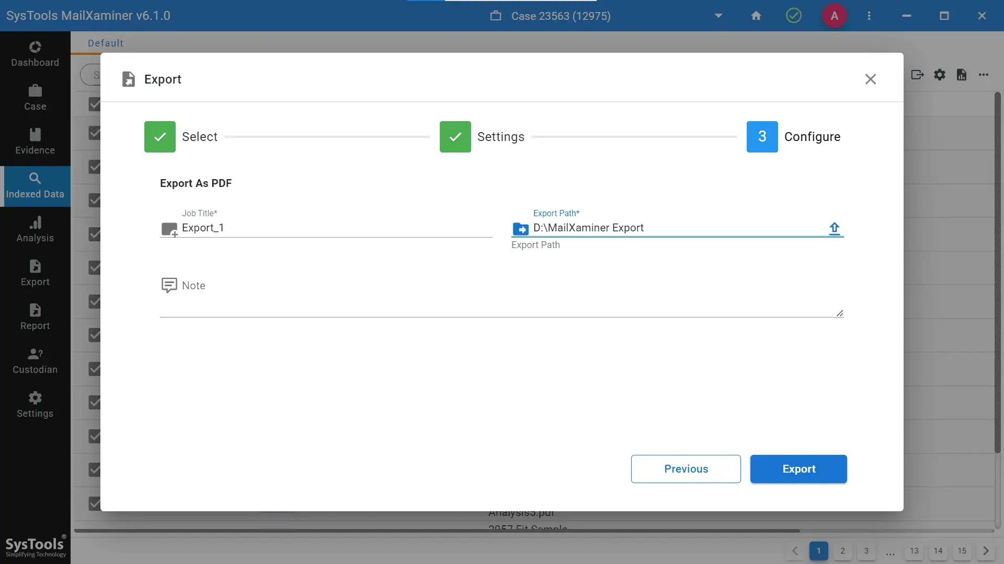
Task: Click into the Note text area
Action: coord(501,298)
